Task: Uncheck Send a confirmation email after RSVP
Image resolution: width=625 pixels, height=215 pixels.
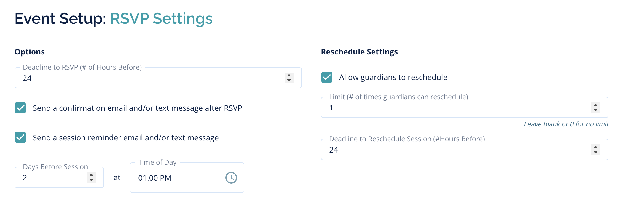Action: [x=20, y=108]
